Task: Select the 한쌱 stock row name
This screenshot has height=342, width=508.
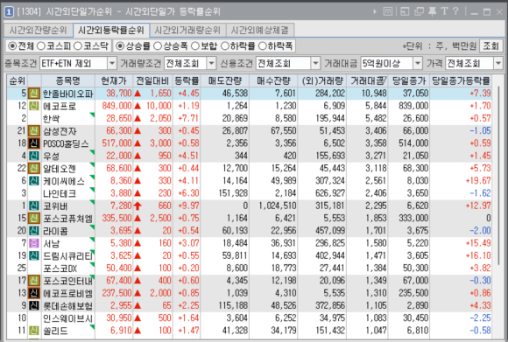Action: click(52, 119)
